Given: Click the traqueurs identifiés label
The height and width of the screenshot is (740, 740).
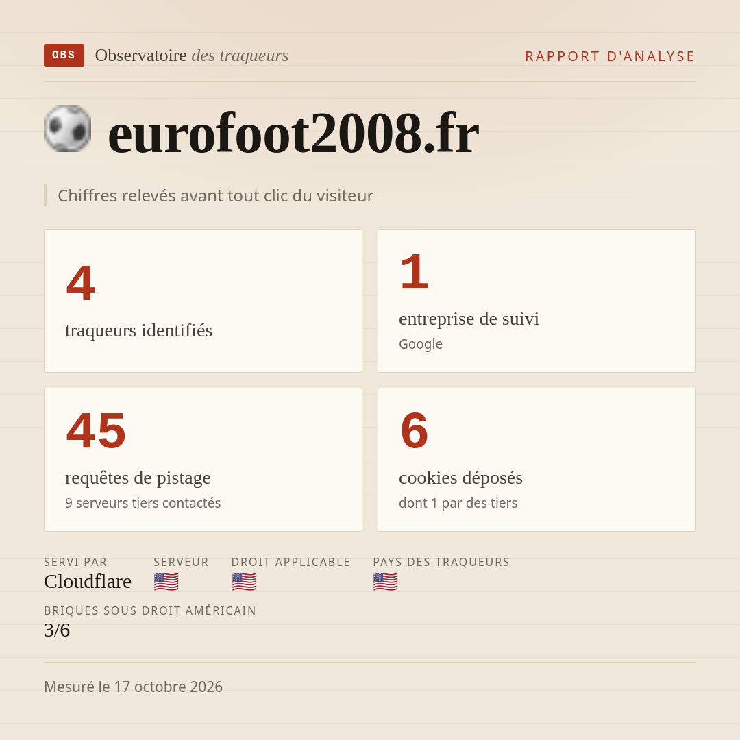Looking at the screenshot, I should (138, 330).
